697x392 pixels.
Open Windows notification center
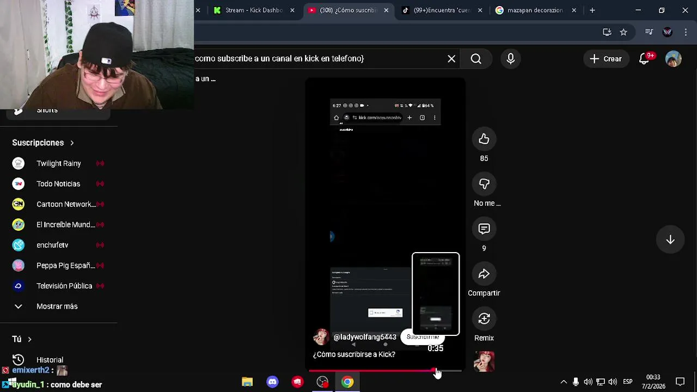(x=680, y=382)
